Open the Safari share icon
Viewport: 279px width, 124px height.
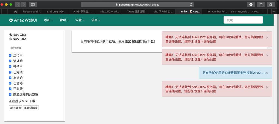tap(261, 4)
